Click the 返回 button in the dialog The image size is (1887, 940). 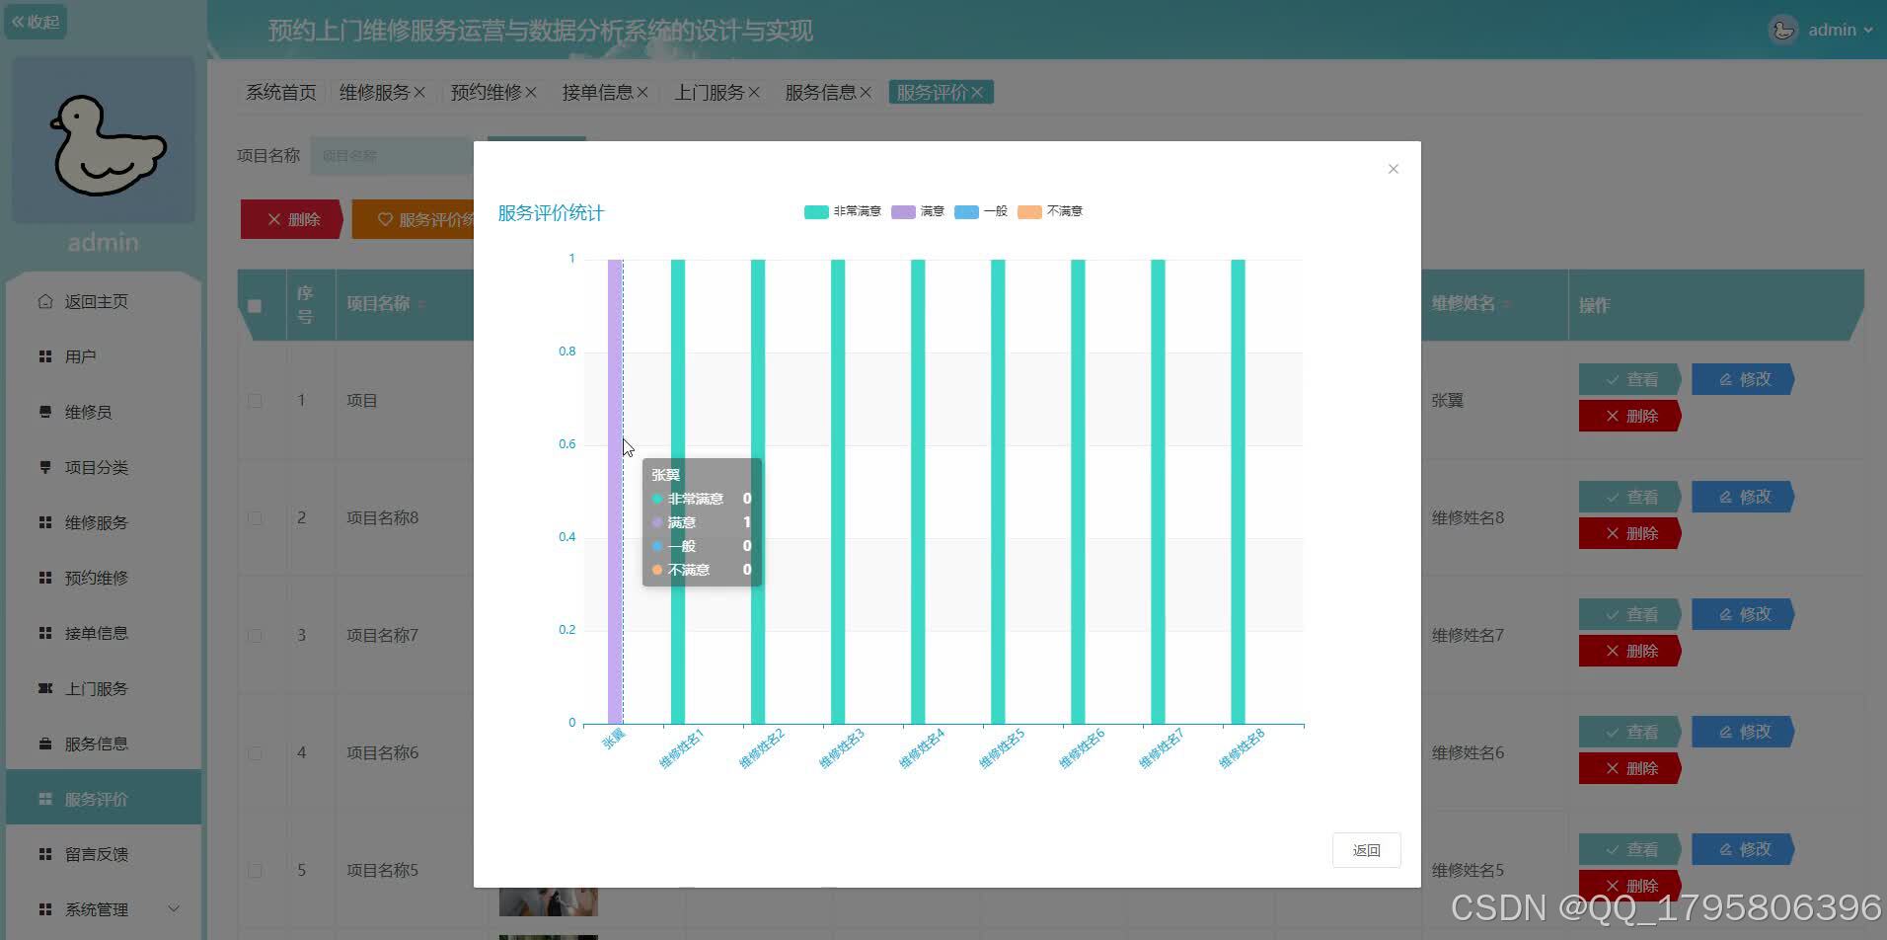1367,849
